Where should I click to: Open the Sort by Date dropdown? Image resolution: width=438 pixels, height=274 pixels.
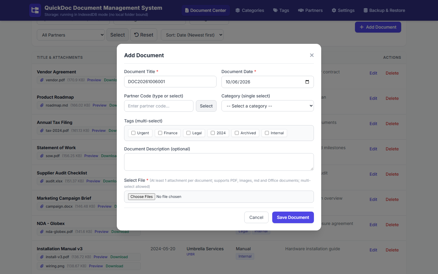coord(192,35)
